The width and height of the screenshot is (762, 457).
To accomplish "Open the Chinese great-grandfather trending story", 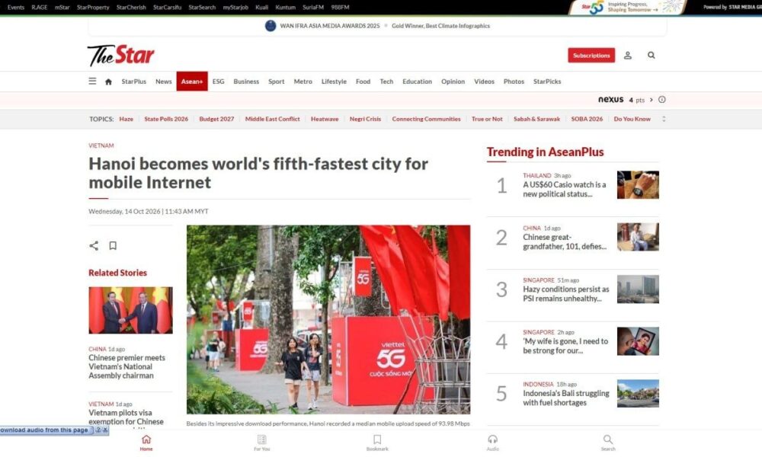I will pyautogui.click(x=564, y=242).
